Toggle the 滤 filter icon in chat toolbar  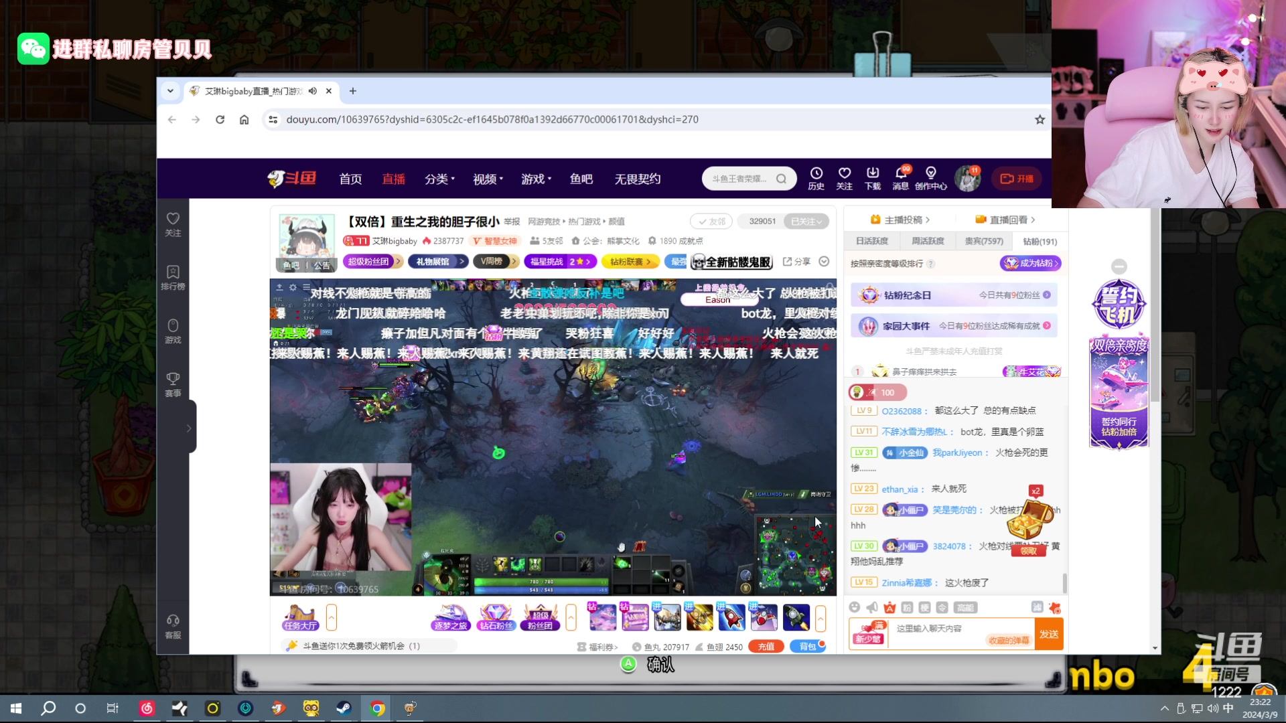click(x=1037, y=607)
